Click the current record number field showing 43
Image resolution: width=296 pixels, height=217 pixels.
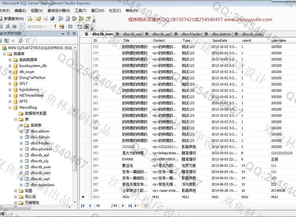pyautogui.click(x=102, y=205)
